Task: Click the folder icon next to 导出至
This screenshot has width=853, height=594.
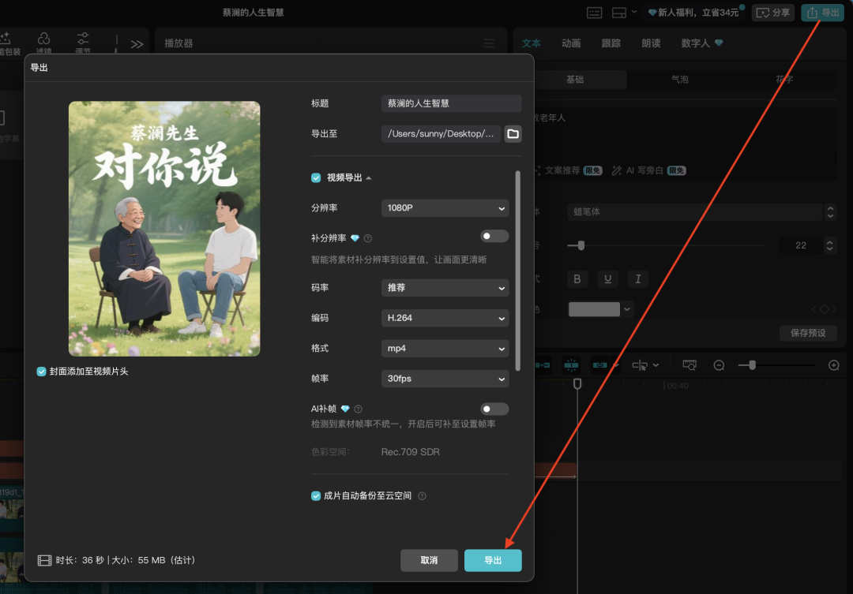Action: coord(513,133)
